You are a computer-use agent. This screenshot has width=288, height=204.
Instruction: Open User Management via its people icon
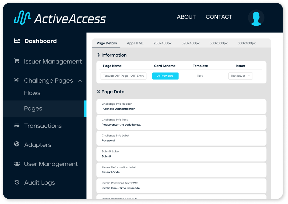pyautogui.click(x=16, y=164)
